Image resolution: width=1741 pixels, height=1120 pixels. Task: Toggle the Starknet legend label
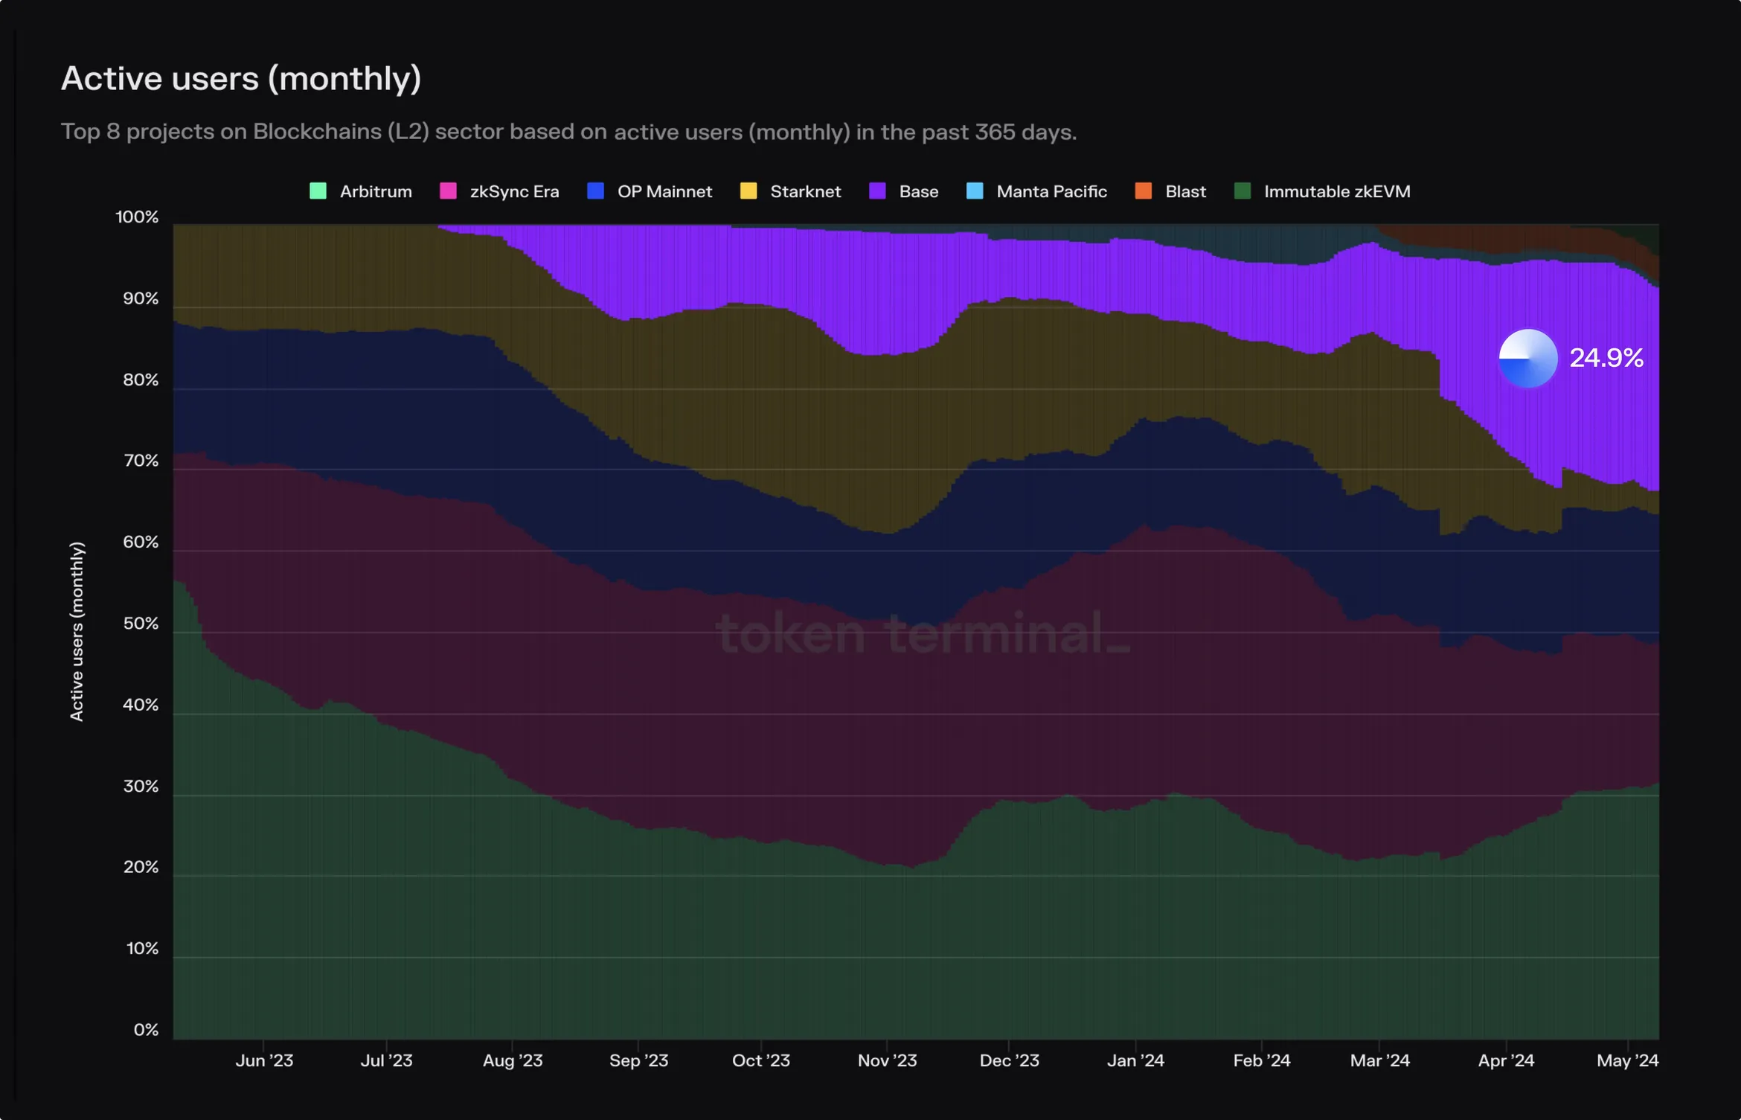point(806,192)
